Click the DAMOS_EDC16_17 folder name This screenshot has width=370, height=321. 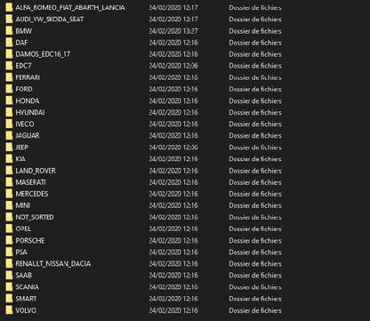pyautogui.click(x=43, y=54)
